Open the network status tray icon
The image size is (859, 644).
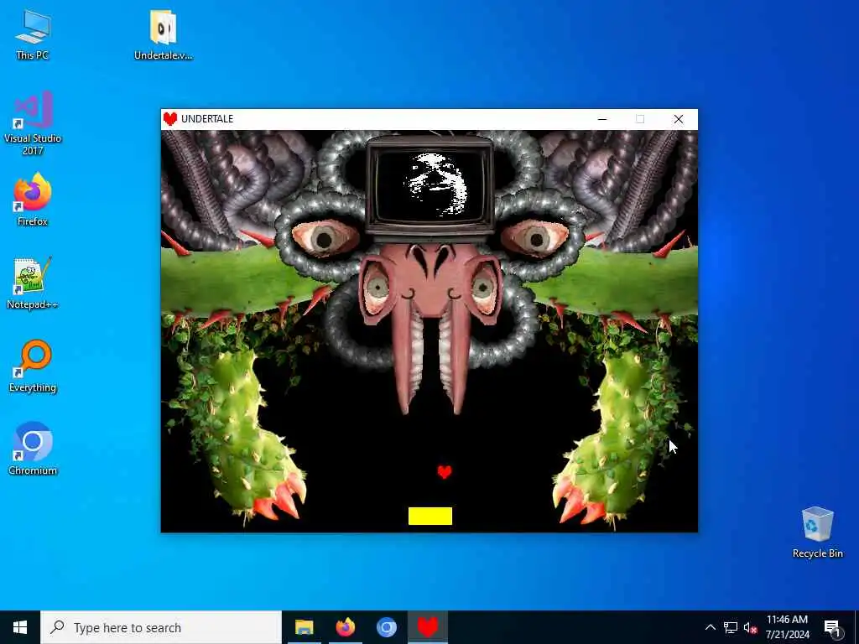pos(731,627)
